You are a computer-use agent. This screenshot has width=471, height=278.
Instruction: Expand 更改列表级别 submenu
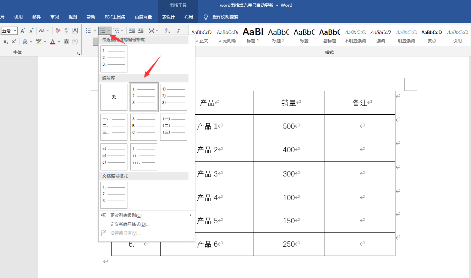pyautogui.click(x=147, y=216)
